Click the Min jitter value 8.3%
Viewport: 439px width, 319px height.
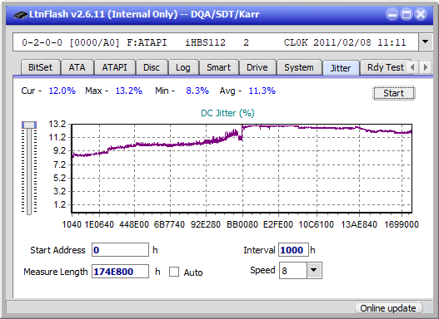[197, 91]
